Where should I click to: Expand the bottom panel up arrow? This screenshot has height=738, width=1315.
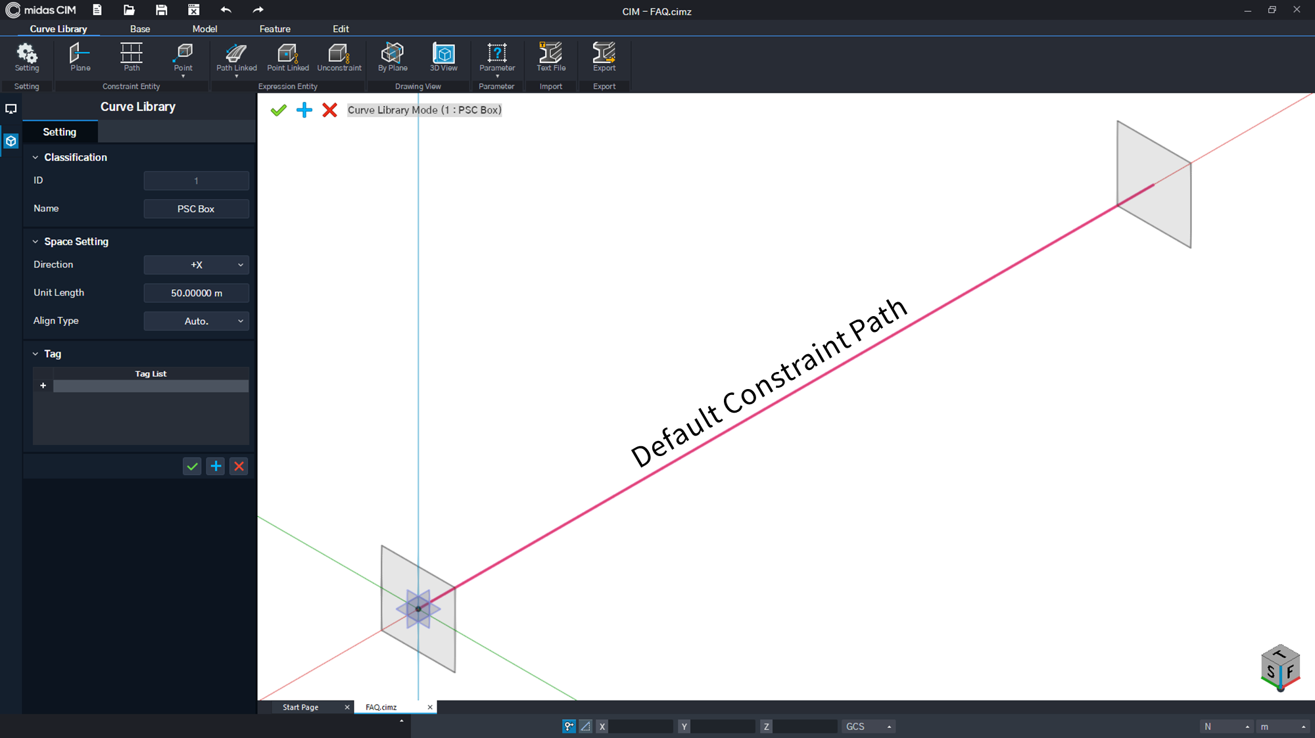coord(402,722)
